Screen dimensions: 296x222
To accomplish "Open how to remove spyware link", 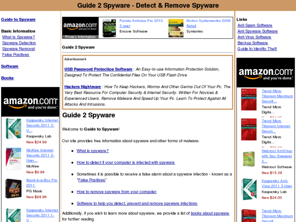I will pyautogui.click(x=116, y=192).
